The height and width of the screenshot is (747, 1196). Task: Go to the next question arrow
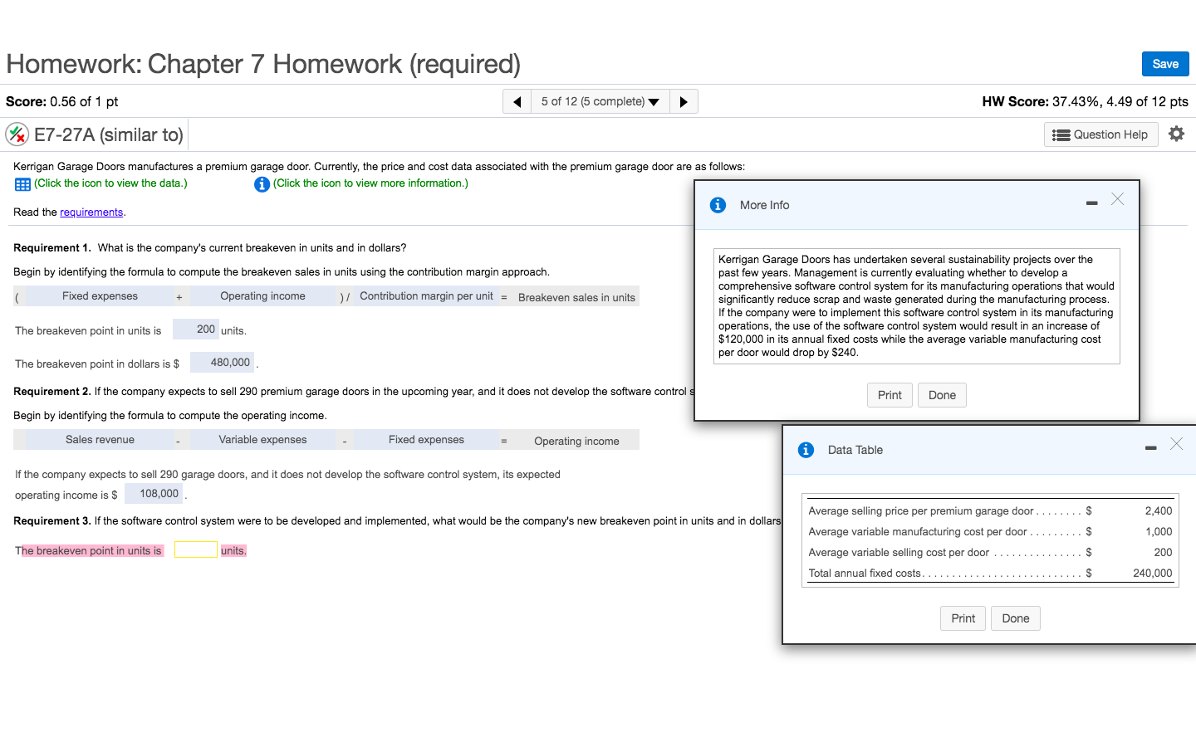pyautogui.click(x=684, y=101)
